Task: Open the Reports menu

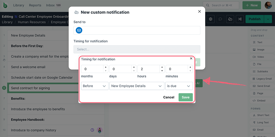Action: click(x=35, y=5)
